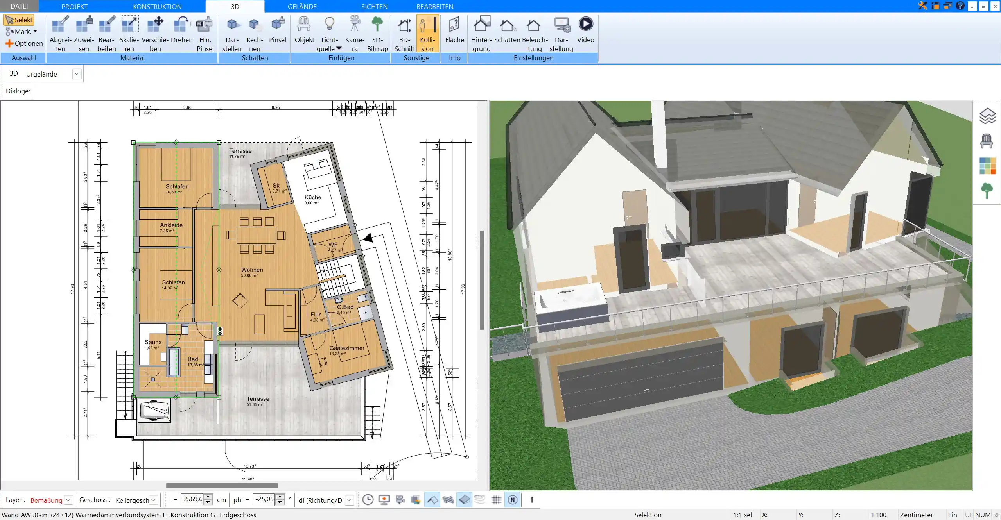This screenshot has width=1001, height=520.
Task: Increase the length l value stepper
Action: (x=208, y=497)
